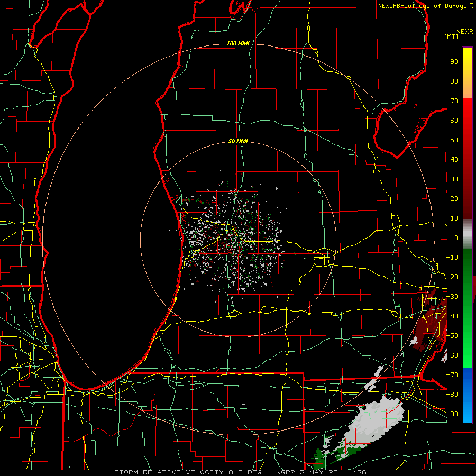The image size is (476, 476).
Task: Click the 30 value on velocity scale
Action: 454,179
